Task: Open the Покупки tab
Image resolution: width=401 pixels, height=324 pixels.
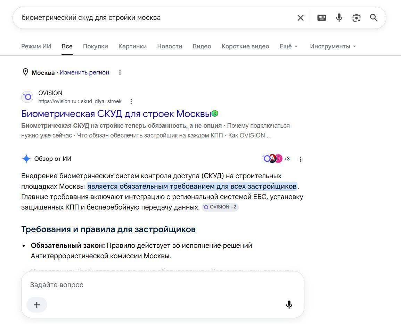Action: point(96,46)
